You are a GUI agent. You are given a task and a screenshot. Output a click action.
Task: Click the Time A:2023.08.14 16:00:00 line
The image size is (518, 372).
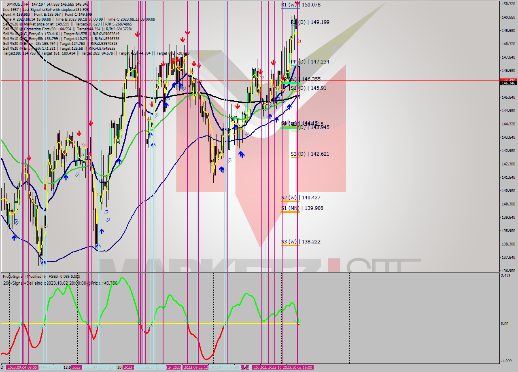pos(79,19)
